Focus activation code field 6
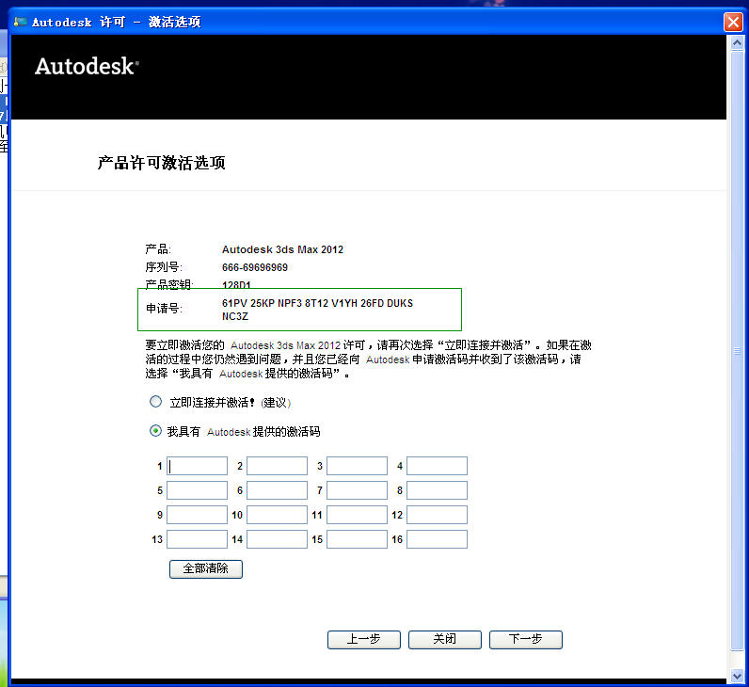 [x=277, y=490]
